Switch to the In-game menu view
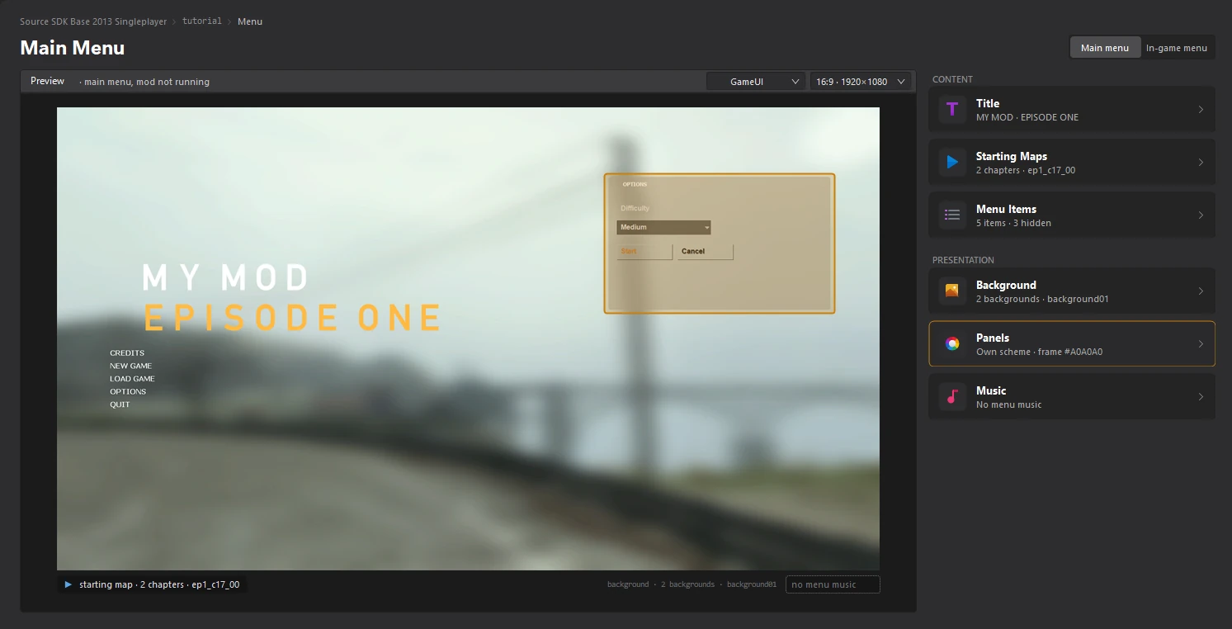Screen dimensions: 1232x629 point(1177,48)
